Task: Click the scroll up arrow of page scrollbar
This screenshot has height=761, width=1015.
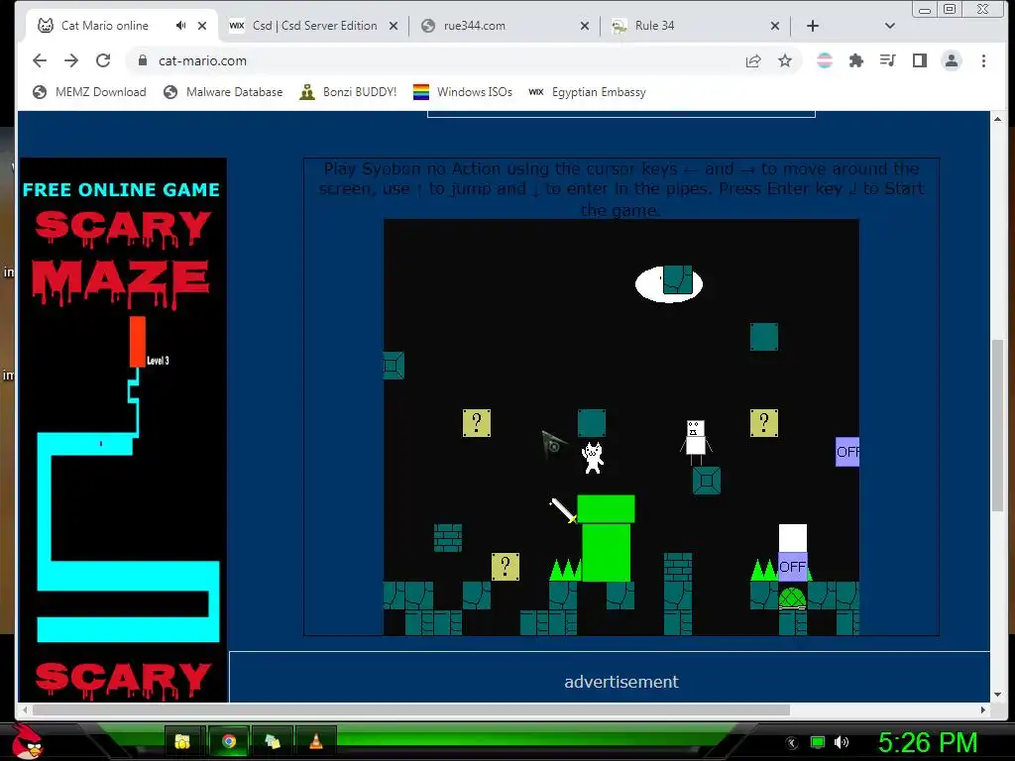Action: (997, 119)
